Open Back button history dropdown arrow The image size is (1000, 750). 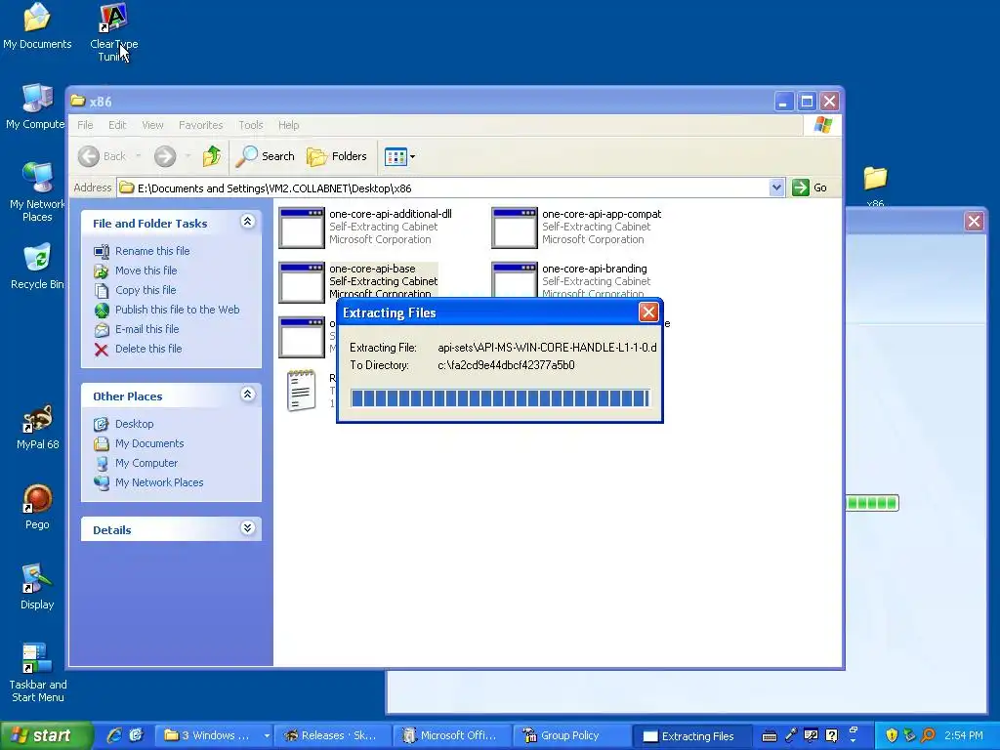pyautogui.click(x=138, y=156)
